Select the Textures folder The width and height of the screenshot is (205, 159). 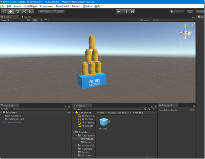coord(85,155)
